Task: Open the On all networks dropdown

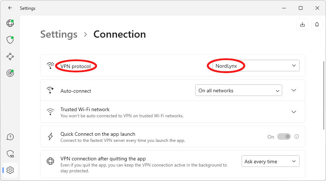Action: (239, 90)
